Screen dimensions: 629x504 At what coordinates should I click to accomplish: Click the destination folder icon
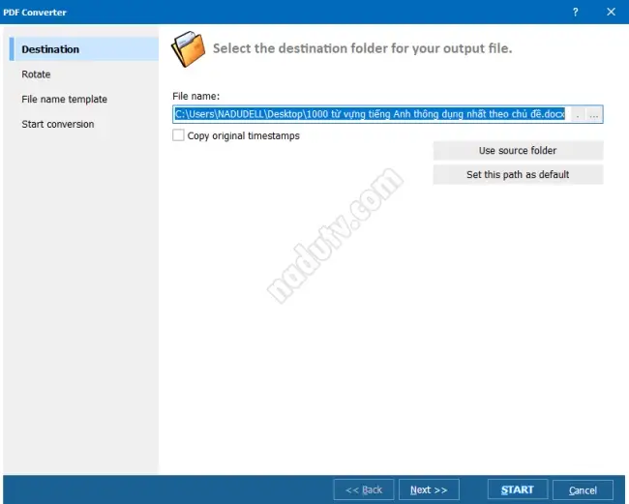click(x=188, y=49)
